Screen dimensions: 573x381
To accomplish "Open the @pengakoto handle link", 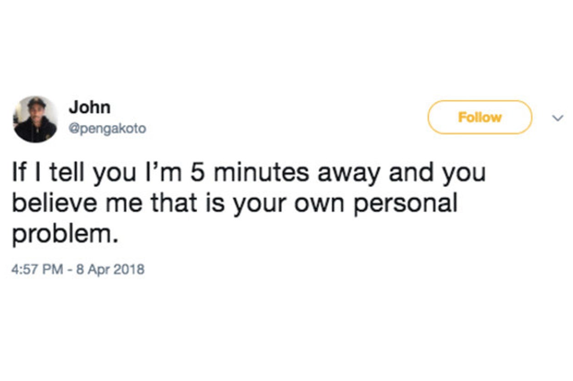I will click(x=107, y=129).
